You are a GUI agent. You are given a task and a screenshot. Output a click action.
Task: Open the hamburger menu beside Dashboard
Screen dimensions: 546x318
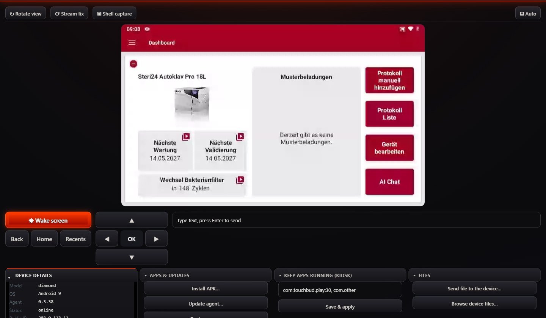pyautogui.click(x=132, y=43)
